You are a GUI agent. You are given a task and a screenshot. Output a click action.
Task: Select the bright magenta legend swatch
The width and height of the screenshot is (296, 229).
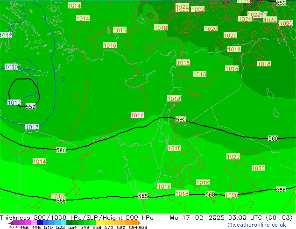tap(28, 223)
